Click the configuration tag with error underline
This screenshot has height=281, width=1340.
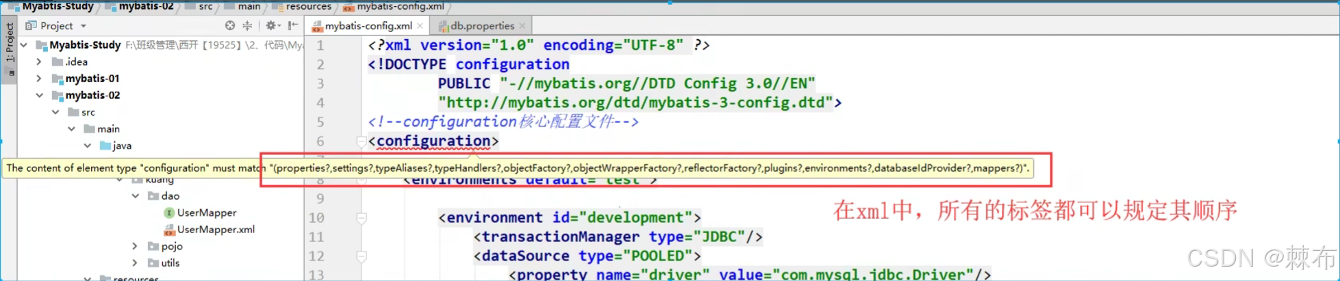click(433, 141)
